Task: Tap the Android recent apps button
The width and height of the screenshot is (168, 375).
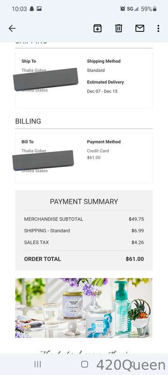Action: pyautogui.click(x=38, y=364)
